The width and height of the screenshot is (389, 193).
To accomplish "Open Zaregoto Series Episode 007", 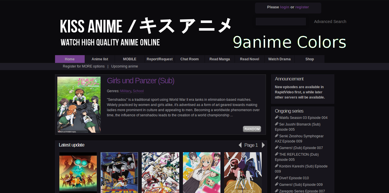I will pyautogui.click(x=302, y=191).
